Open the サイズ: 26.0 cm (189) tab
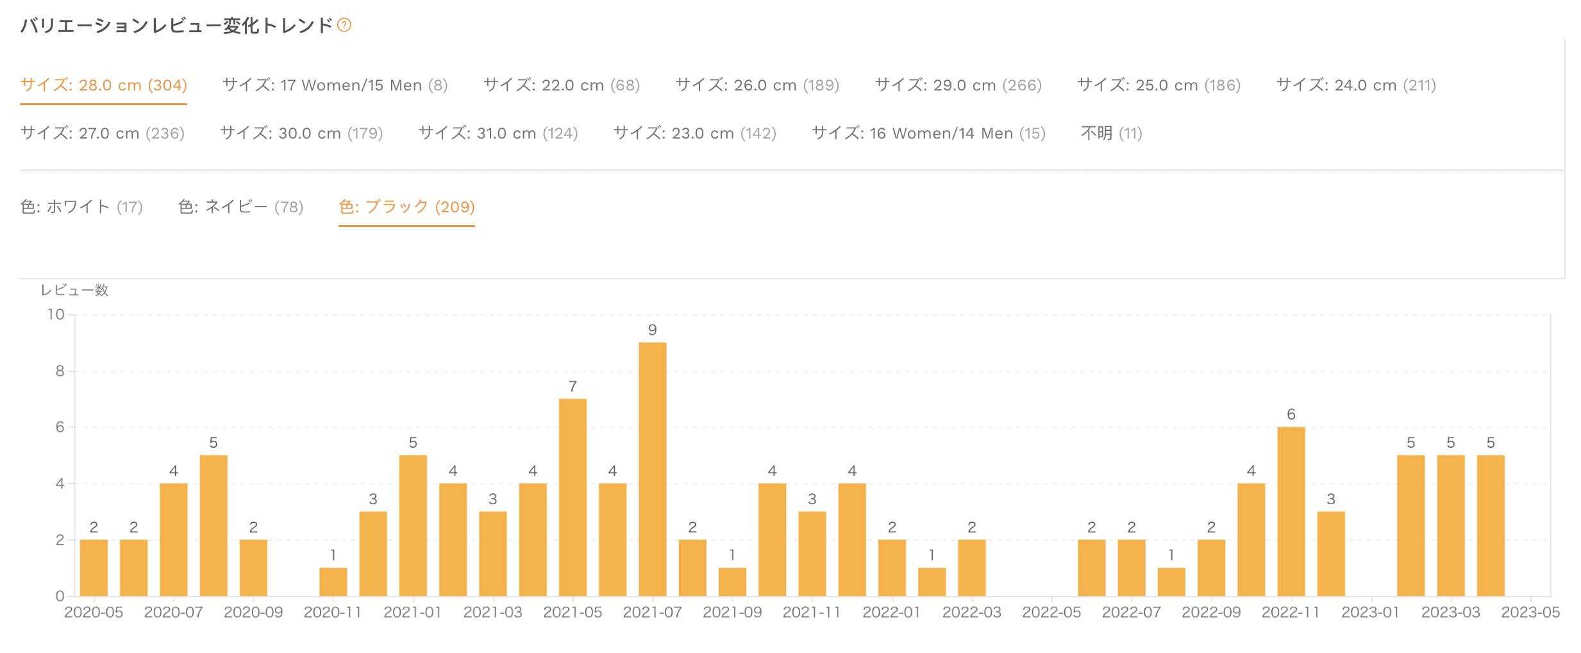 (x=758, y=85)
